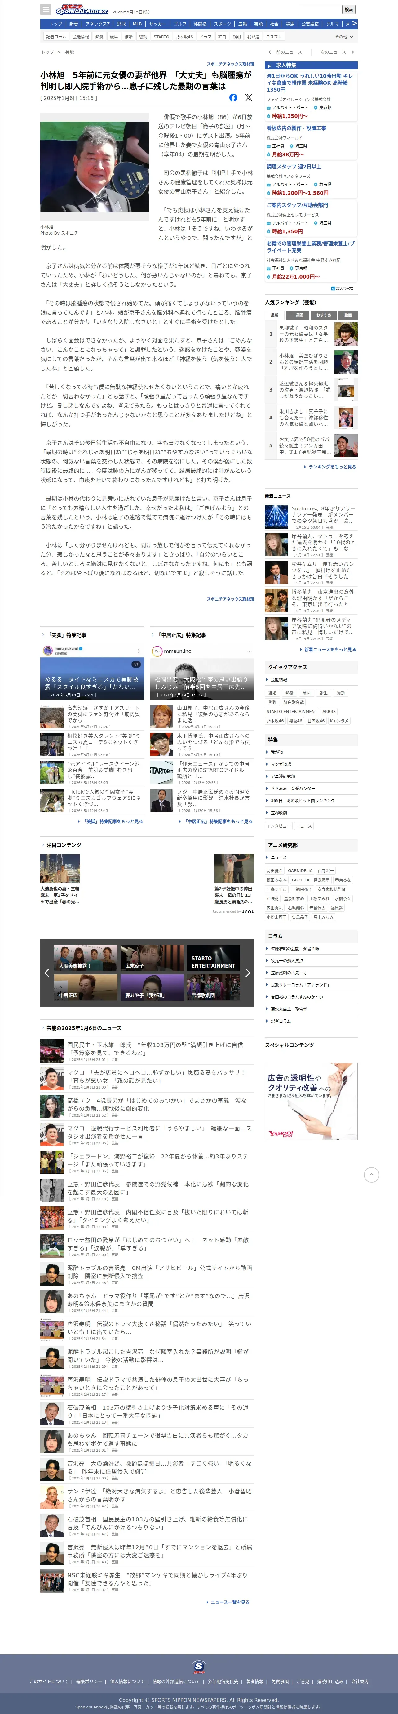
Task: Click 「中居正広」特集記事をもっと見る link
Action: [x=217, y=822]
